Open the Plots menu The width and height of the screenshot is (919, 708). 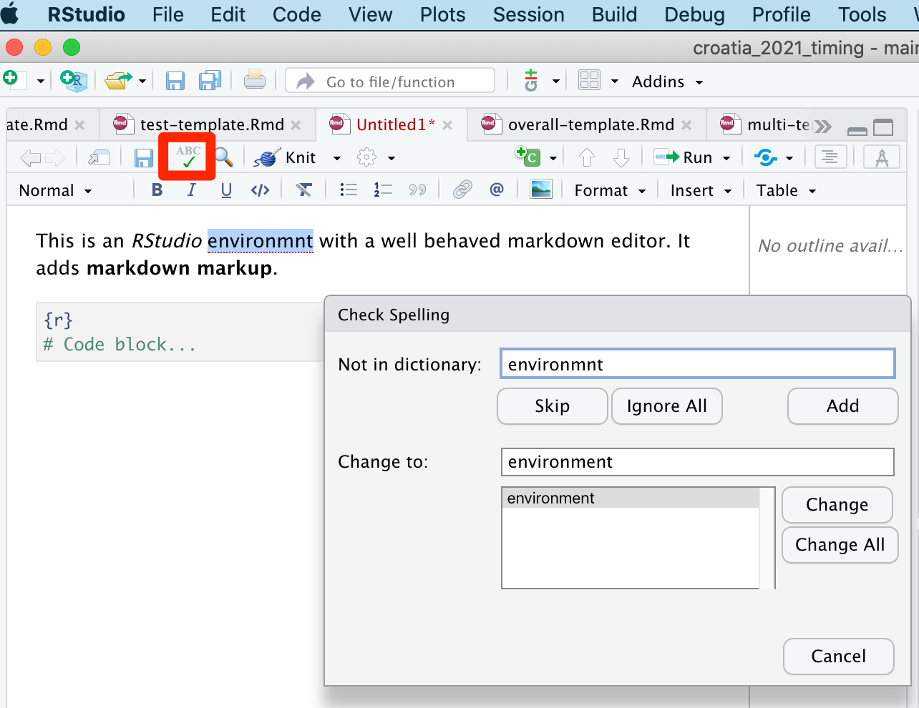[442, 14]
